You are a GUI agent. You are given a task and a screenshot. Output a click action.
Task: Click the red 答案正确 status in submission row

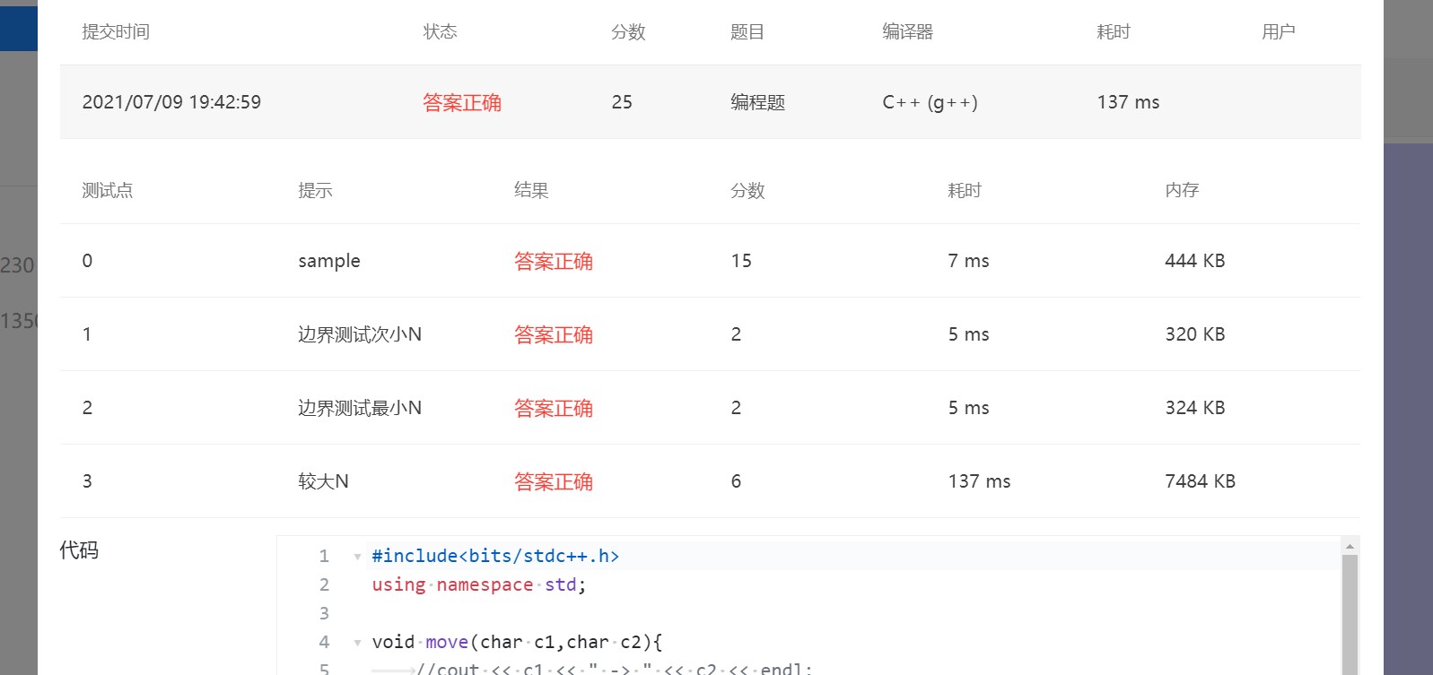[x=462, y=103]
